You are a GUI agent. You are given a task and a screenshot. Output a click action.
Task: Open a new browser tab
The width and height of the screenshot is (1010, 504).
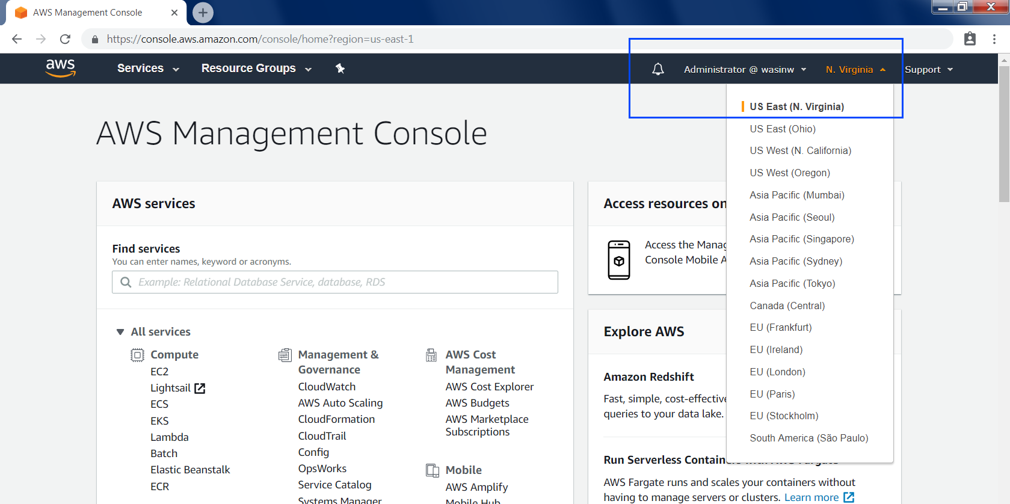pyautogui.click(x=203, y=13)
